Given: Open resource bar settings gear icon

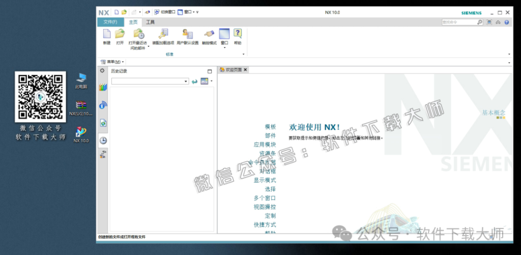Looking at the screenshot, I should 102,71.
